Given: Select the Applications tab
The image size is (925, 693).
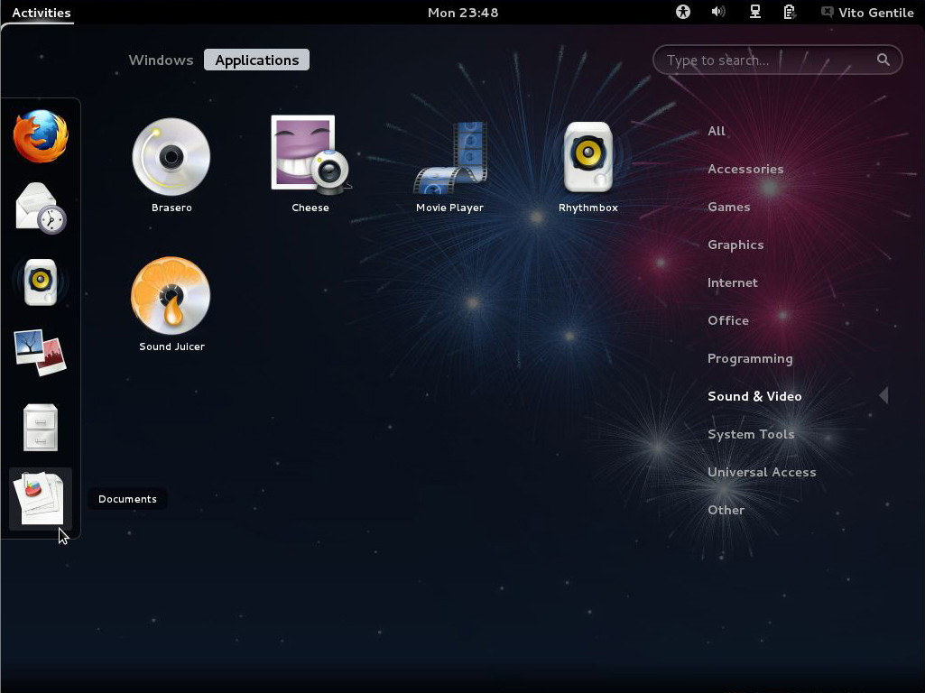Looking at the screenshot, I should pyautogui.click(x=256, y=60).
